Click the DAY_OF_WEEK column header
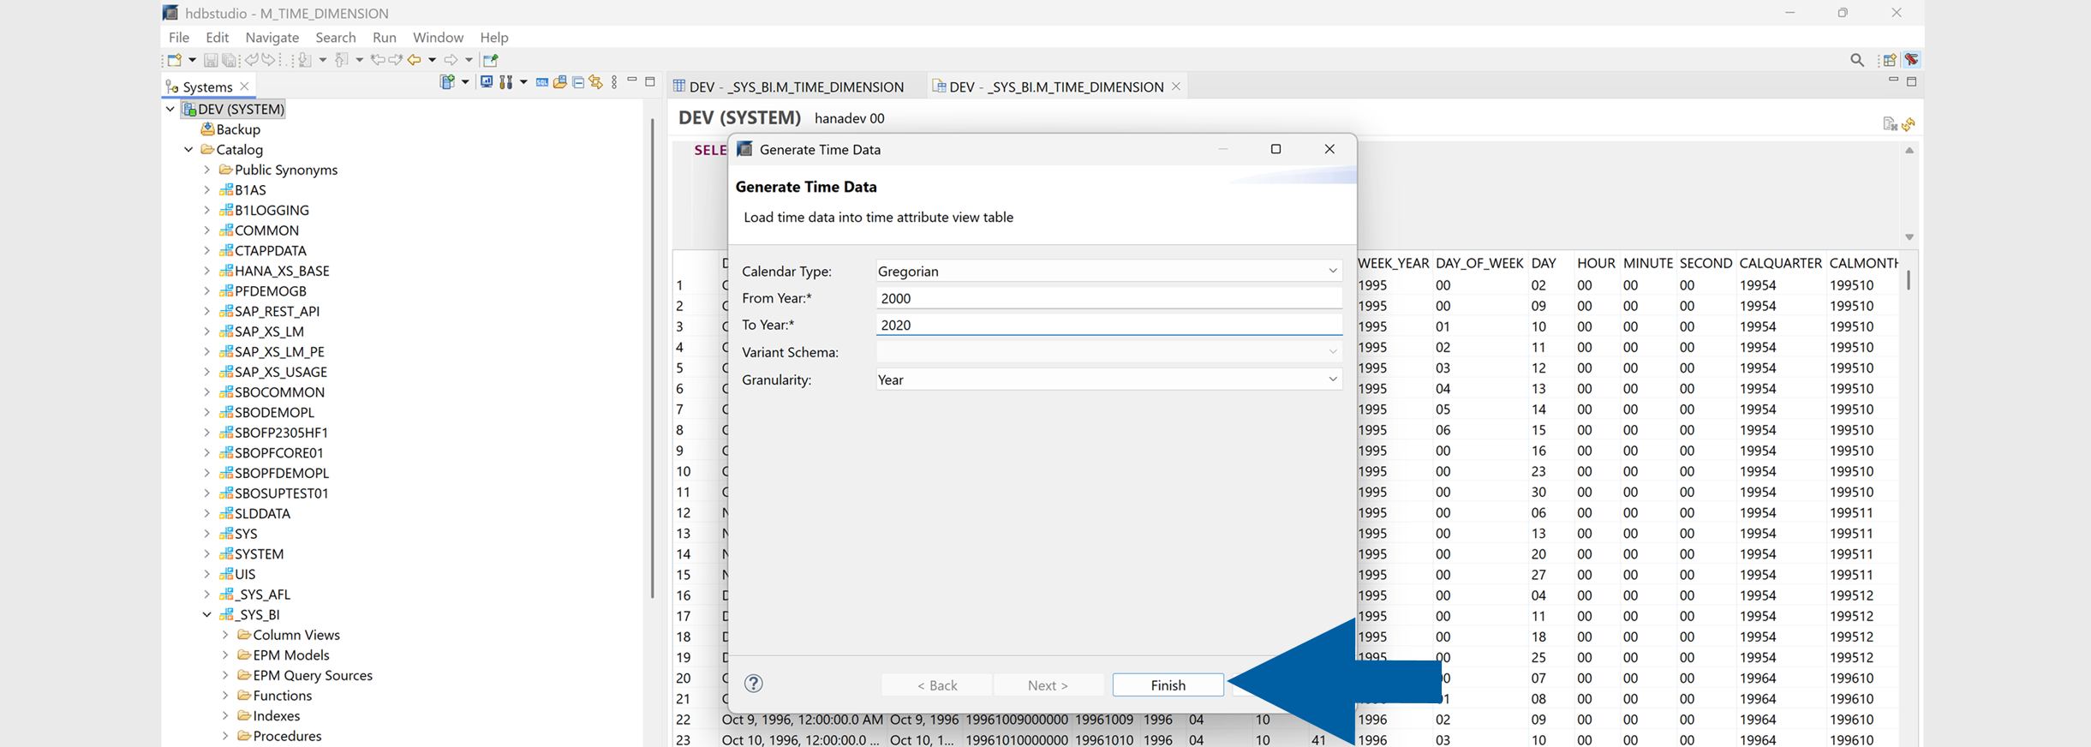This screenshot has height=747, width=2091. pos(1479,263)
